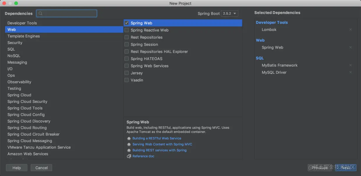
Task: Open Building REST services with Spring link
Action: coord(160,150)
